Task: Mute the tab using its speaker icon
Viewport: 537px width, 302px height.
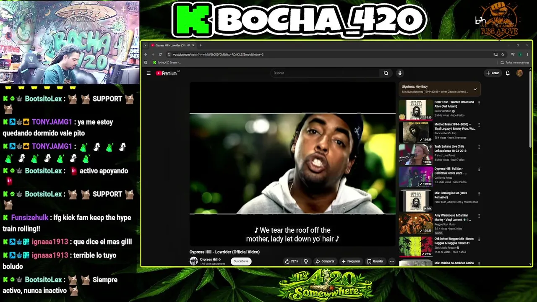Action: point(188,45)
